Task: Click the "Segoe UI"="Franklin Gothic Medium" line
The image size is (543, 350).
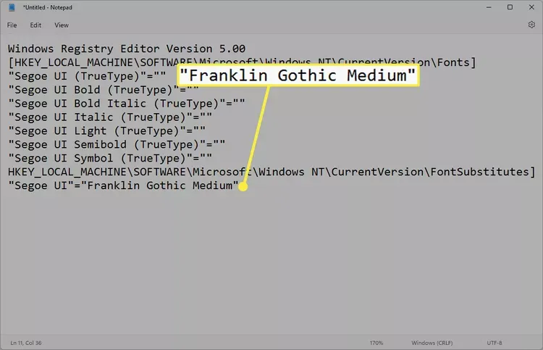Action: (x=123, y=186)
